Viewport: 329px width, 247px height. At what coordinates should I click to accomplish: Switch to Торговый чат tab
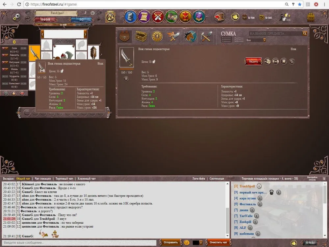(64, 179)
